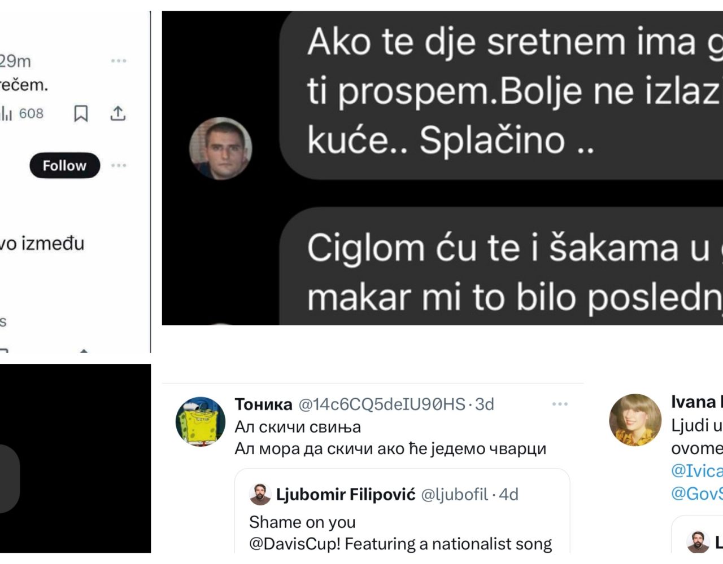
Task: Select the message bubble ending with Splačino
Action: pyautogui.click(x=502, y=95)
